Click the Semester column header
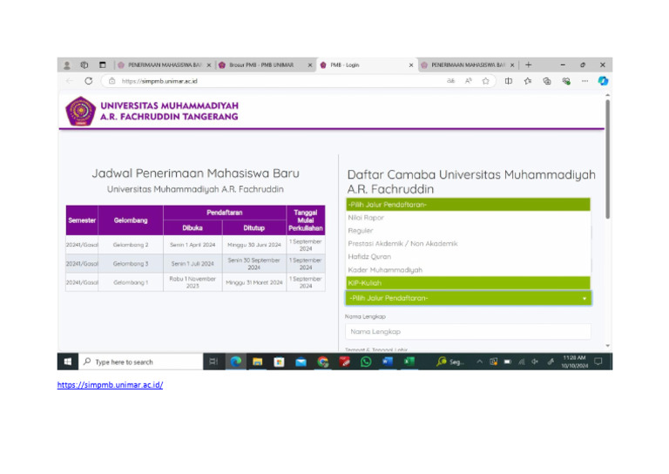 click(82, 220)
